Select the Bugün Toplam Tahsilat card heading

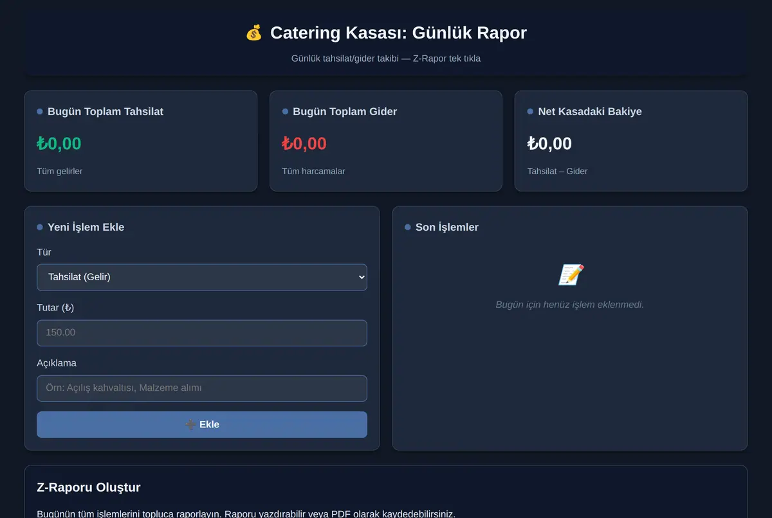(106, 111)
